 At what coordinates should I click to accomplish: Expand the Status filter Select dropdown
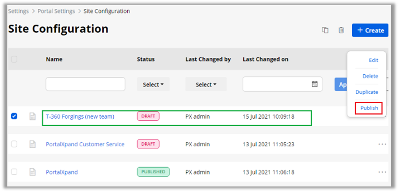pos(153,85)
